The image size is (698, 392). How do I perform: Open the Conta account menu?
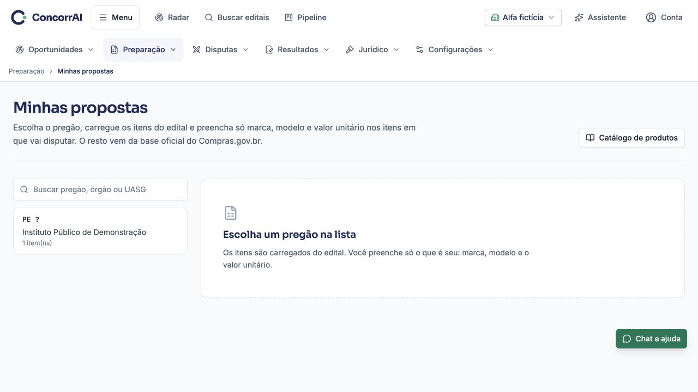tap(664, 17)
